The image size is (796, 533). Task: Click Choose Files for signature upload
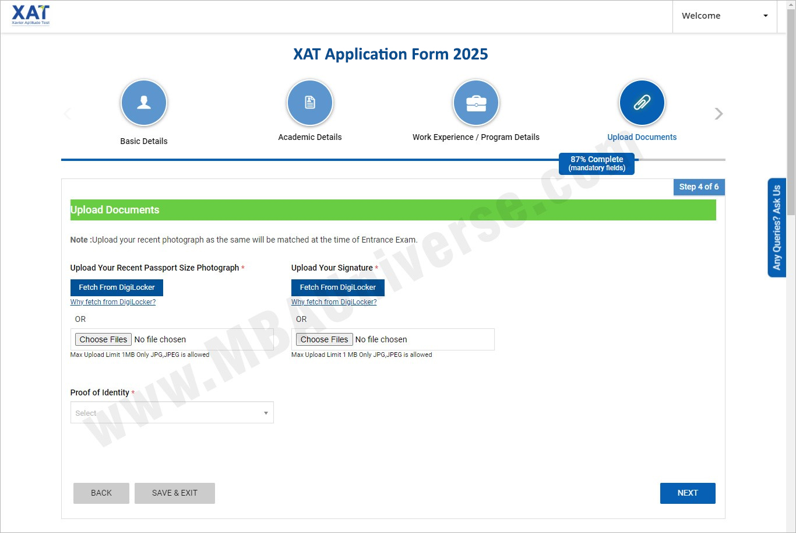pyautogui.click(x=323, y=339)
